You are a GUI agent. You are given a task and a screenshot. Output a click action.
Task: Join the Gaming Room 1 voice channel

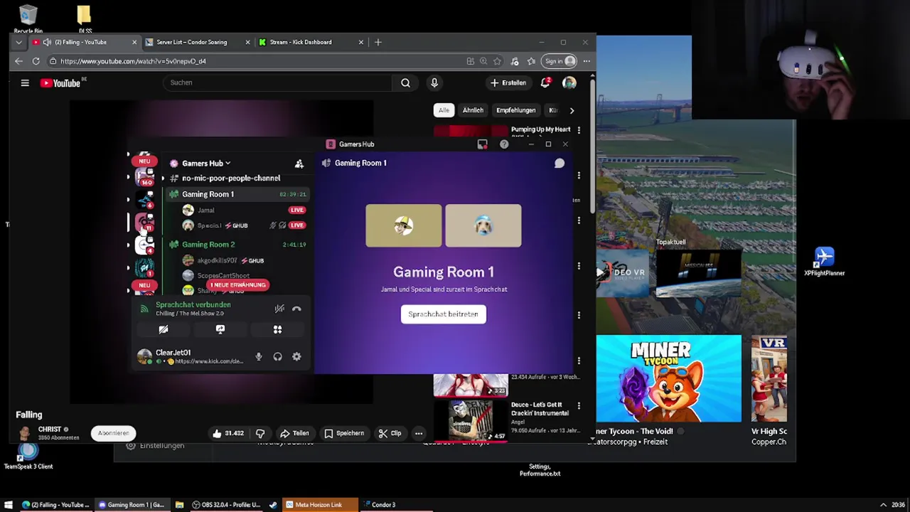[237, 194]
